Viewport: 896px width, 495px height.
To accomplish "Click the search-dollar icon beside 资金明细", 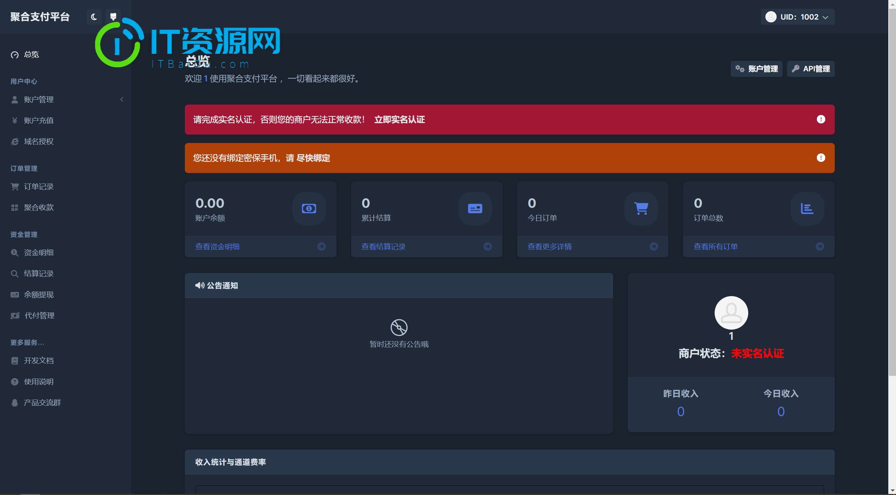I will click(15, 253).
